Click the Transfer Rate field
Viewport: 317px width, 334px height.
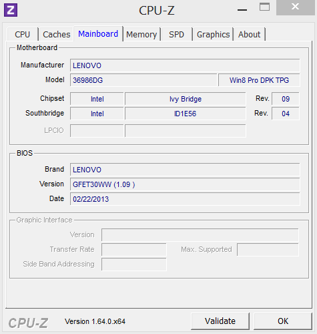tap(134, 250)
